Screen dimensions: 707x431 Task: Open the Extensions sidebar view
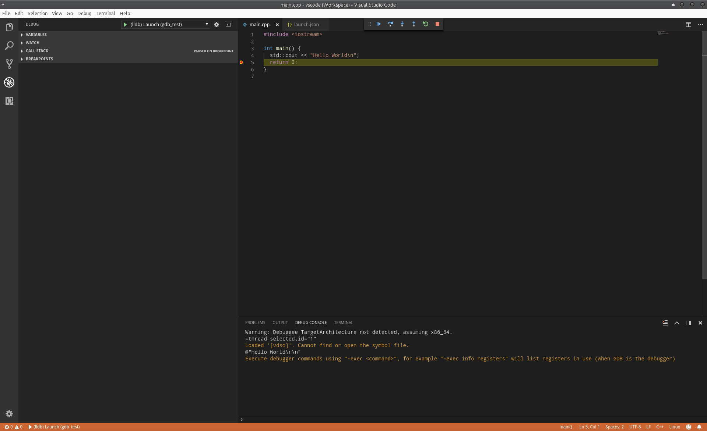[x=9, y=101]
